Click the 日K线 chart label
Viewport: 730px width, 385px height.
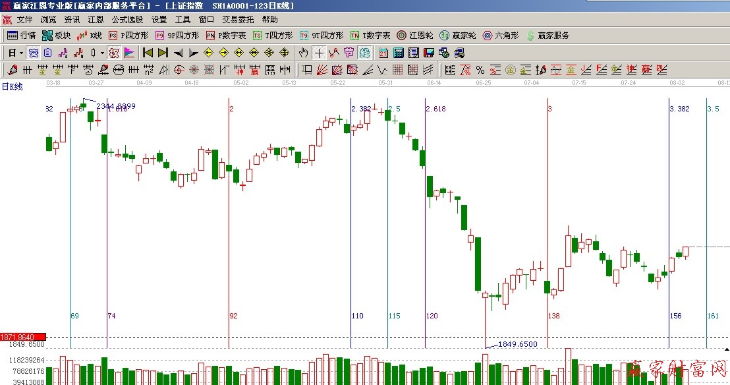pyautogui.click(x=12, y=86)
